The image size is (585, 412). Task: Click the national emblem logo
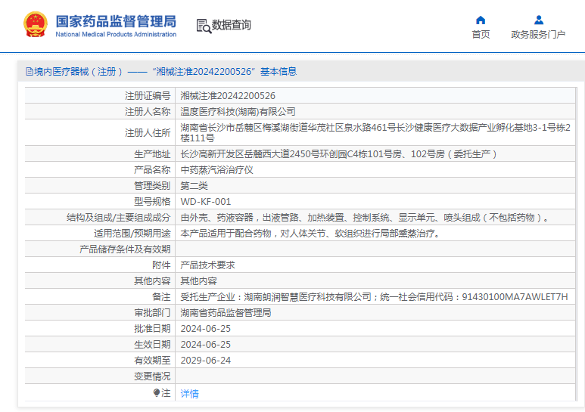[36, 25]
